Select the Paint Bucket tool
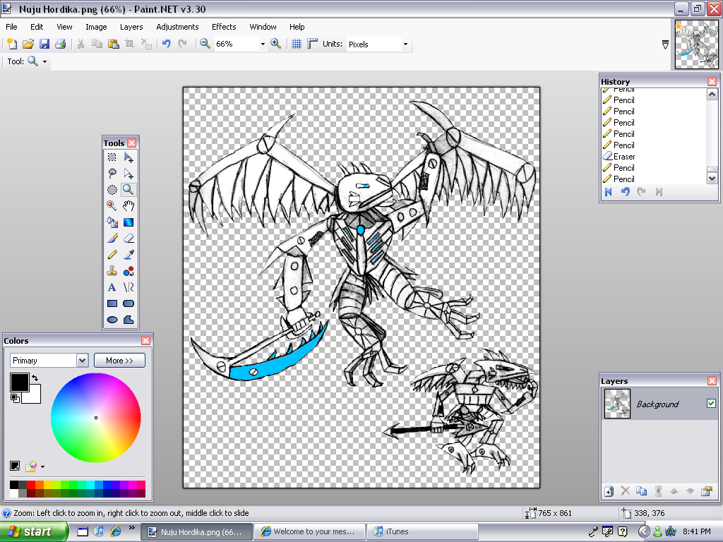This screenshot has height=542, width=723. pos(112,222)
